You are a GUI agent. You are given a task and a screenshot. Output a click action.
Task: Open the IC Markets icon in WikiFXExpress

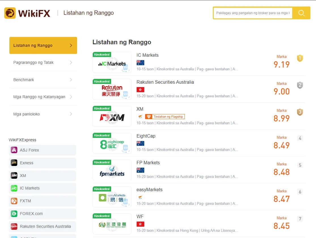[14, 188]
